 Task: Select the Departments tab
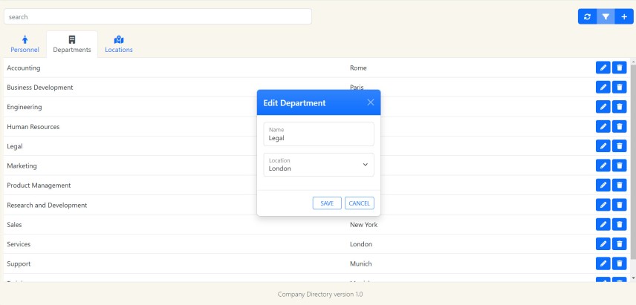point(72,44)
